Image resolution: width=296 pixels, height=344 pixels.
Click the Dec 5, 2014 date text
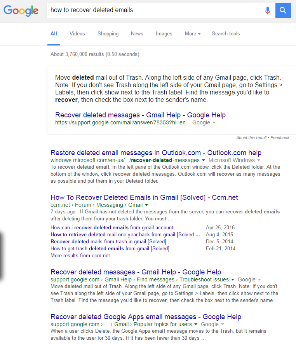(x=219, y=241)
